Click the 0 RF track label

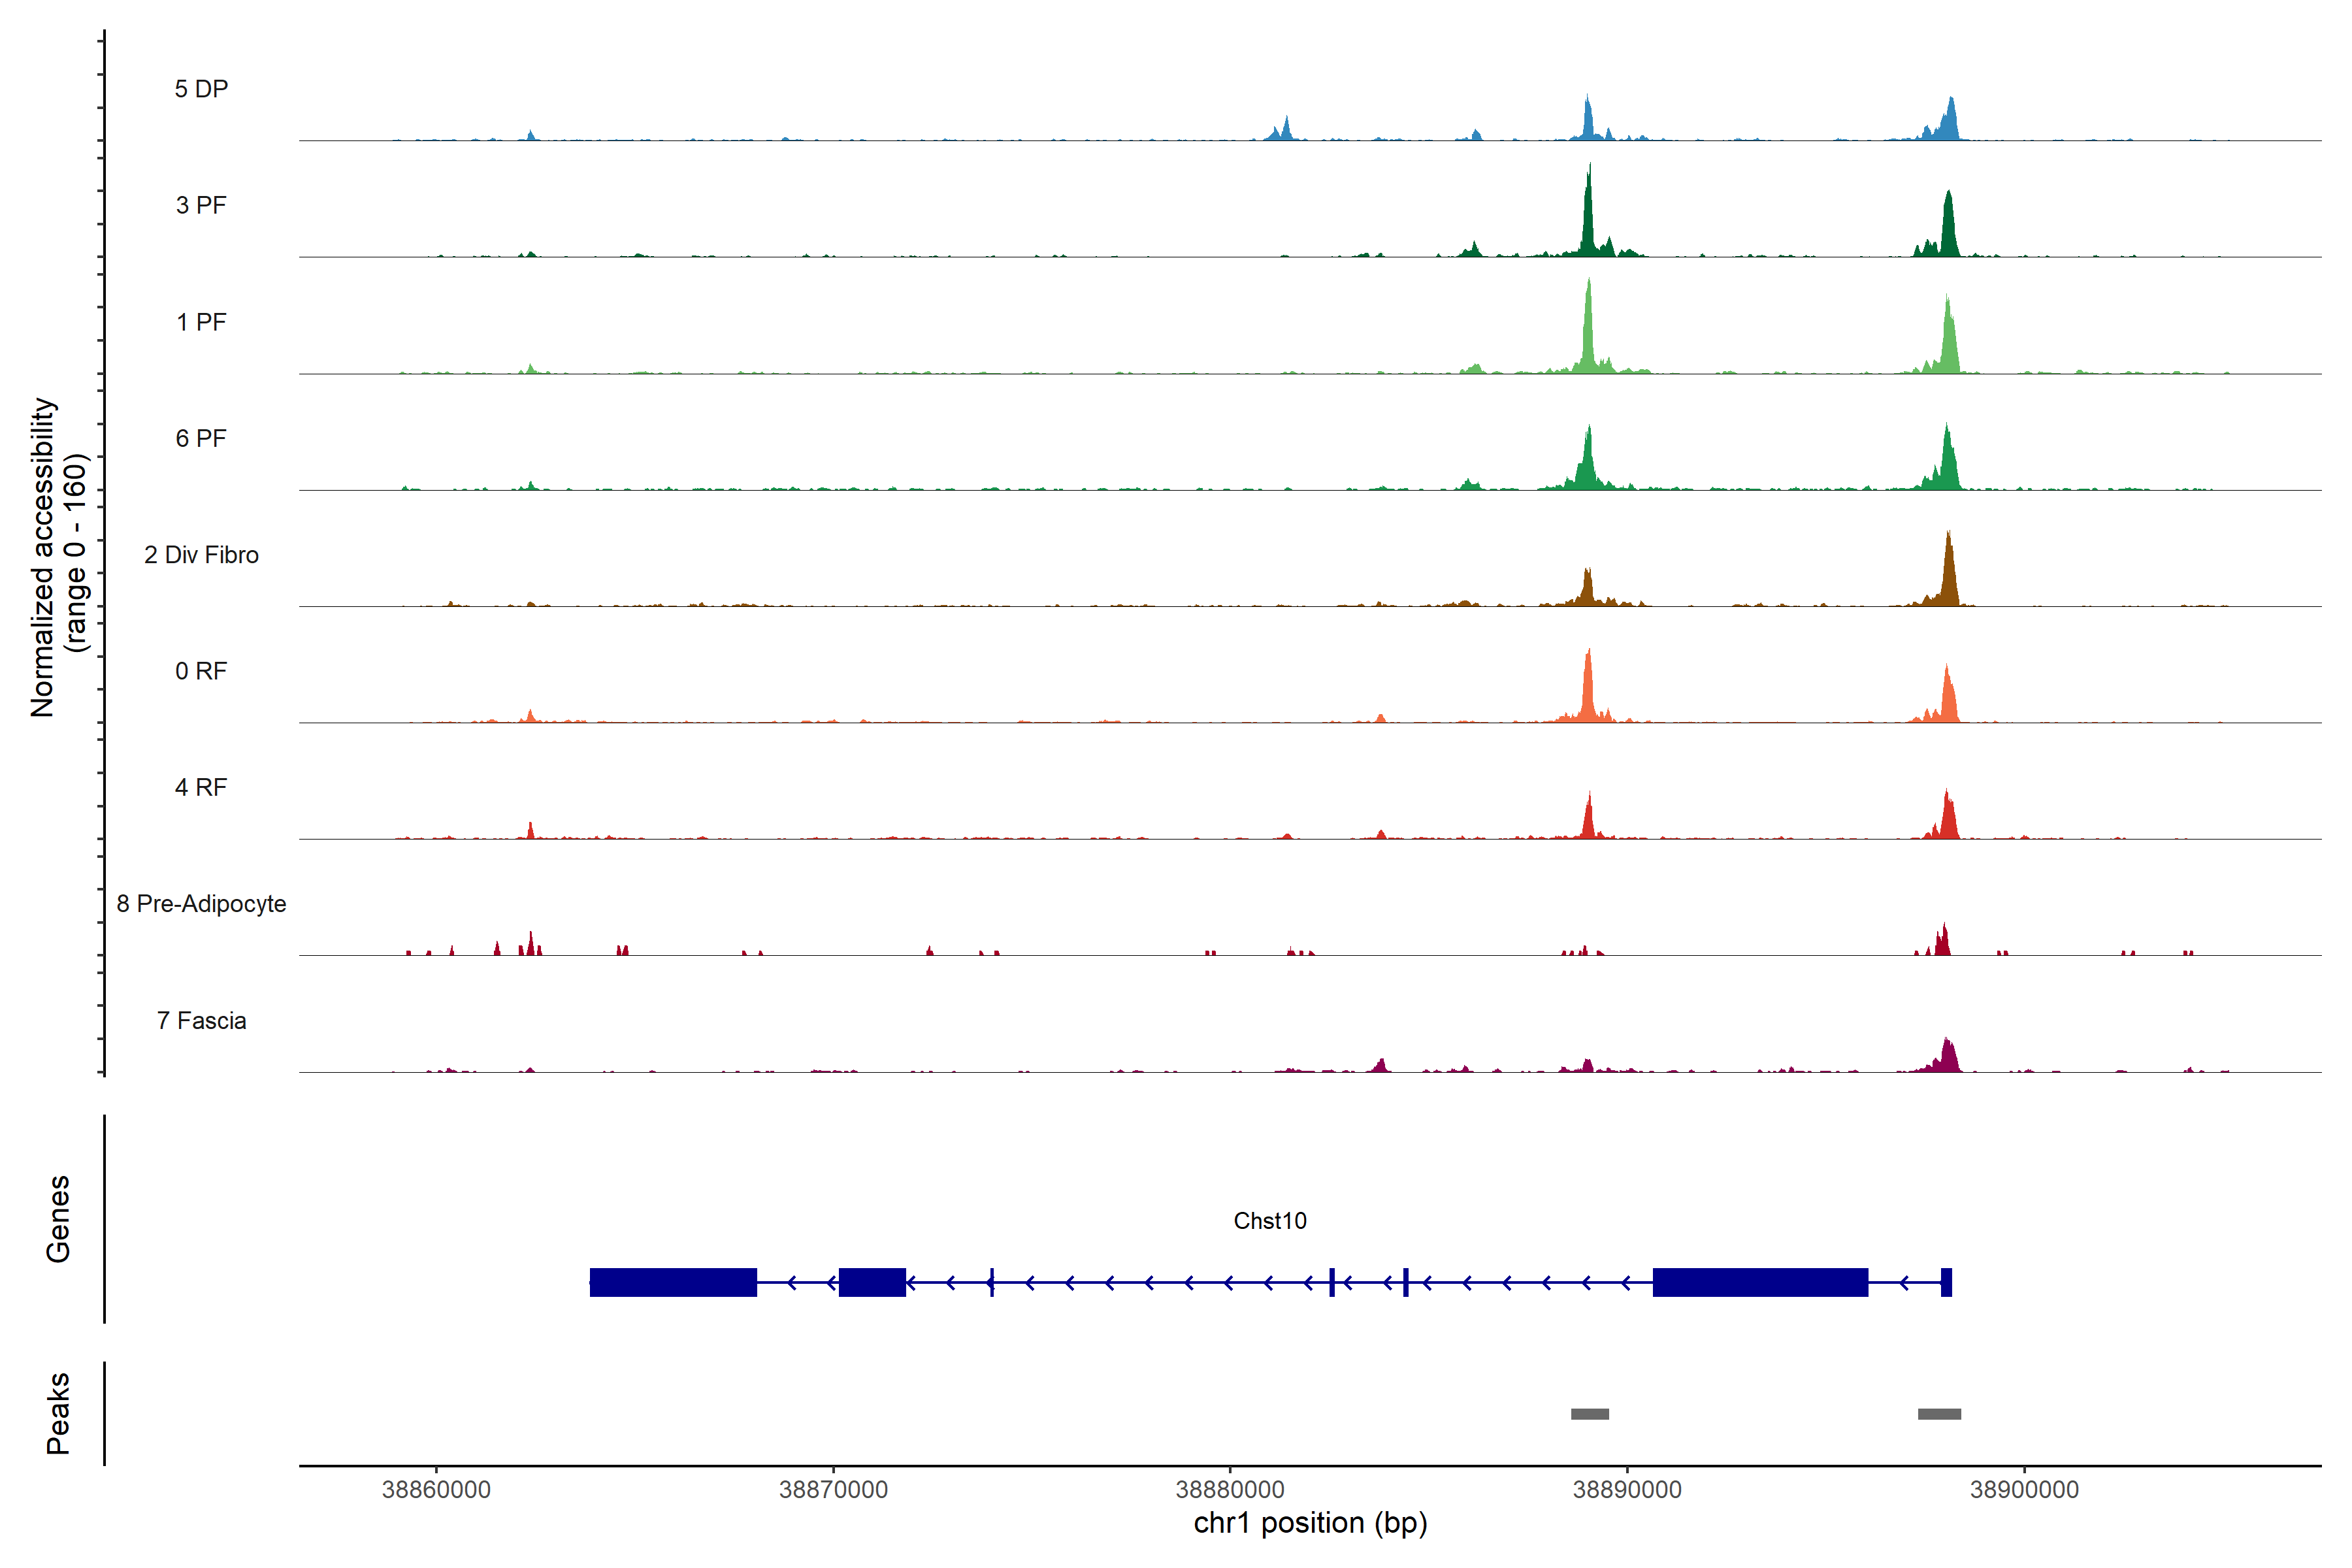pyautogui.click(x=201, y=671)
